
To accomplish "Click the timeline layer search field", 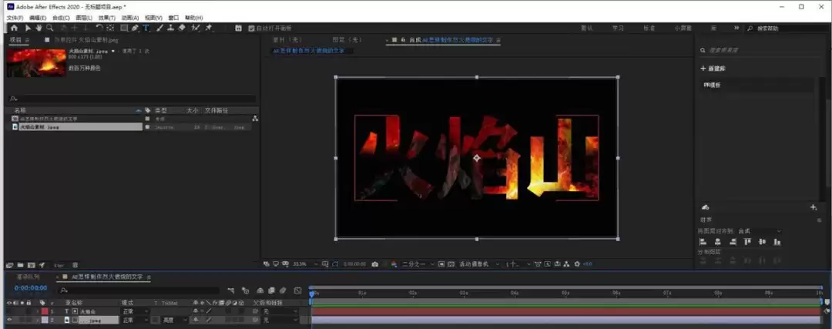I will pyautogui.click(x=139, y=290).
